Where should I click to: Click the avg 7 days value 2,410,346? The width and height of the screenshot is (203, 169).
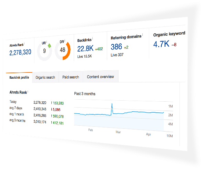(40, 109)
